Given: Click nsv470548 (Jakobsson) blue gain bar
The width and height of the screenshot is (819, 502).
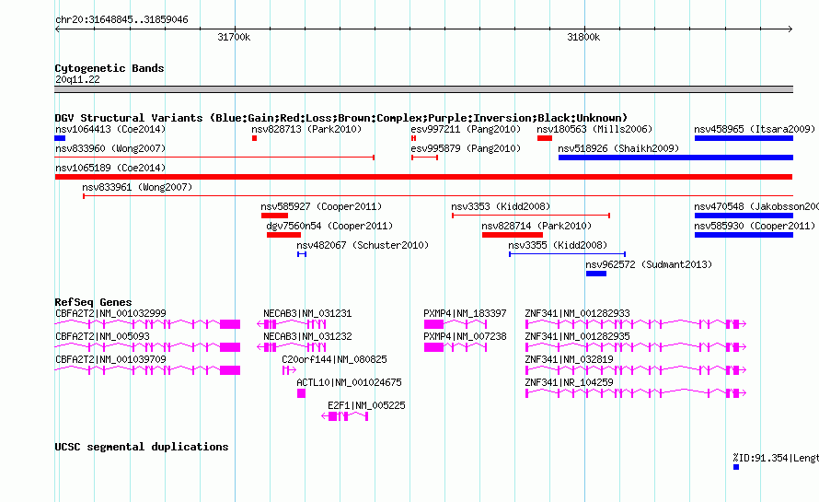Looking at the screenshot, I should (744, 216).
